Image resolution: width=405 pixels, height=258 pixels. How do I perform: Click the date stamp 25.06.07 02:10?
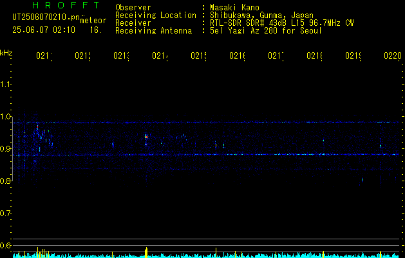[44, 30]
